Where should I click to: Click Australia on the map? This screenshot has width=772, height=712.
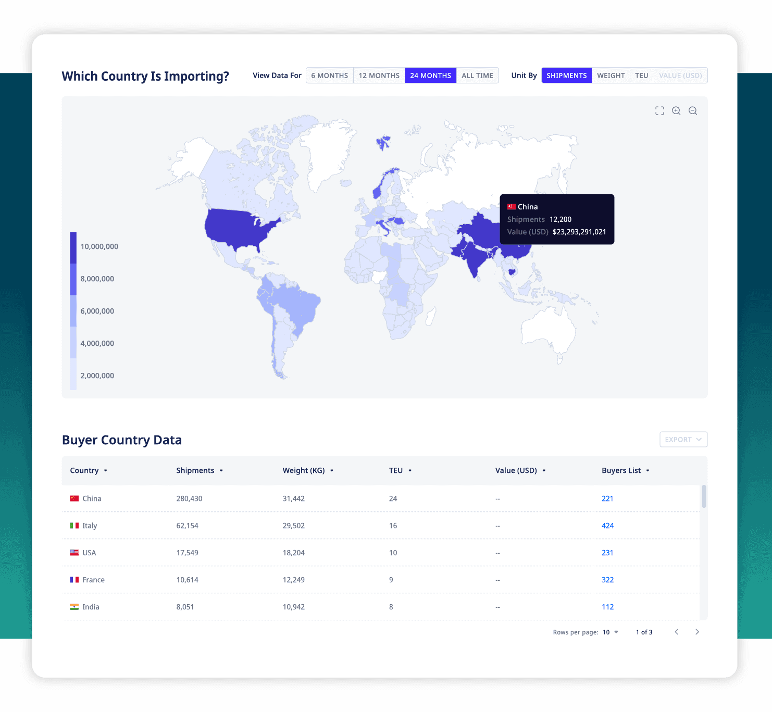pyautogui.click(x=548, y=328)
